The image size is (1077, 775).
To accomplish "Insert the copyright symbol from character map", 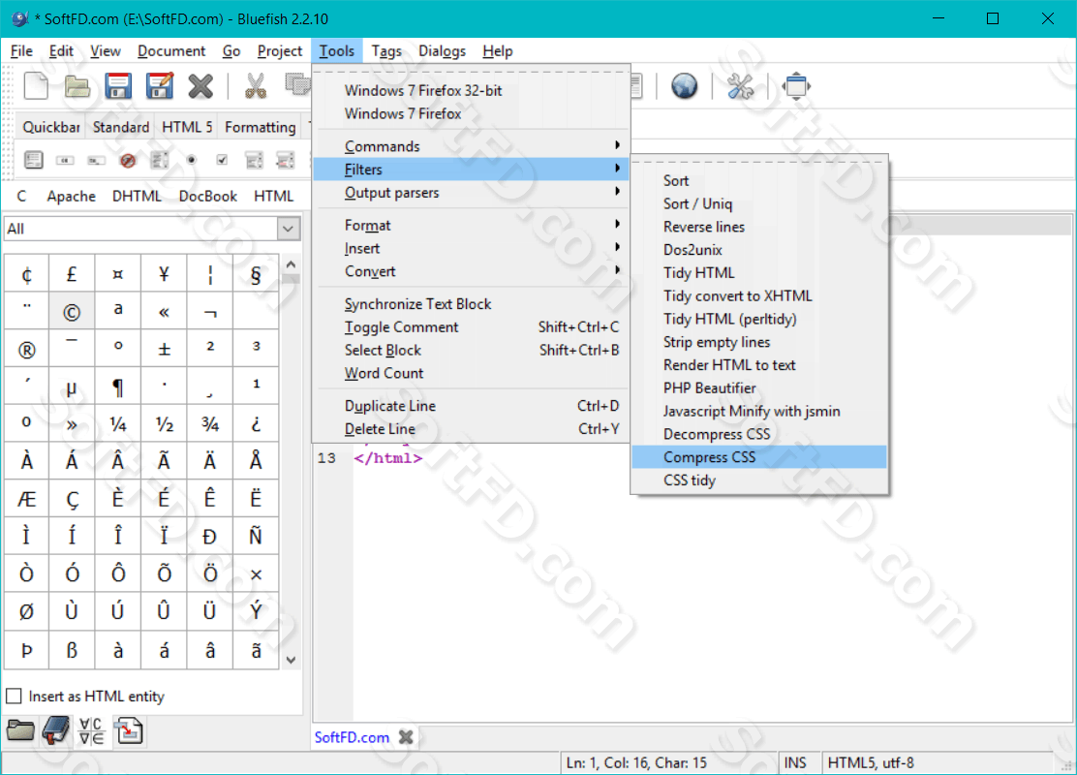I will click(72, 312).
